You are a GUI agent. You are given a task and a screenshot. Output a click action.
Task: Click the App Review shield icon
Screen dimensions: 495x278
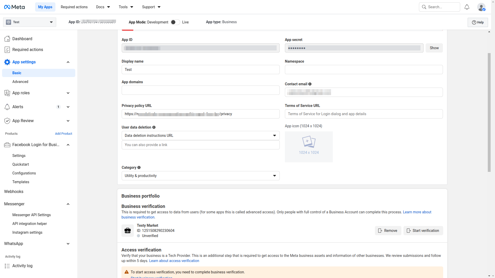pos(7,121)
